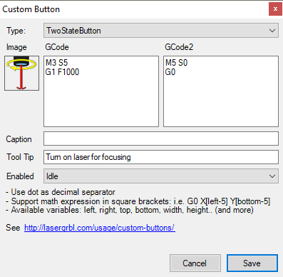Place cursor on the G1 F1000 line
283x277 pixels.
62,72
